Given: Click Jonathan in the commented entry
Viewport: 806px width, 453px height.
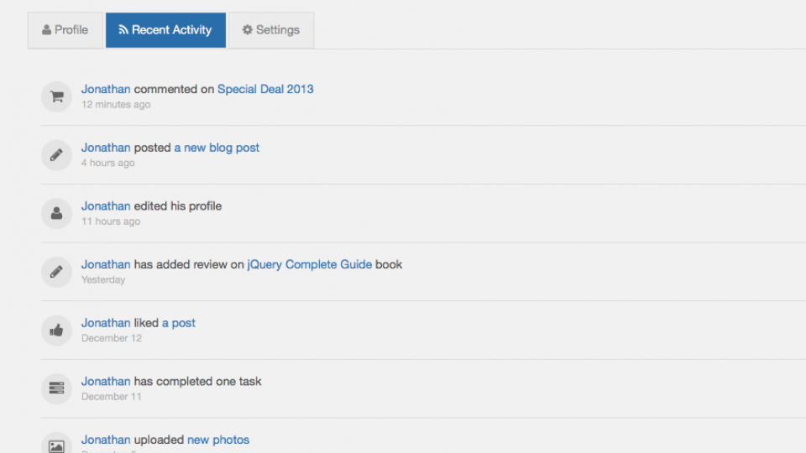Looking at the screenshot, I should click(x=106, y=90).
